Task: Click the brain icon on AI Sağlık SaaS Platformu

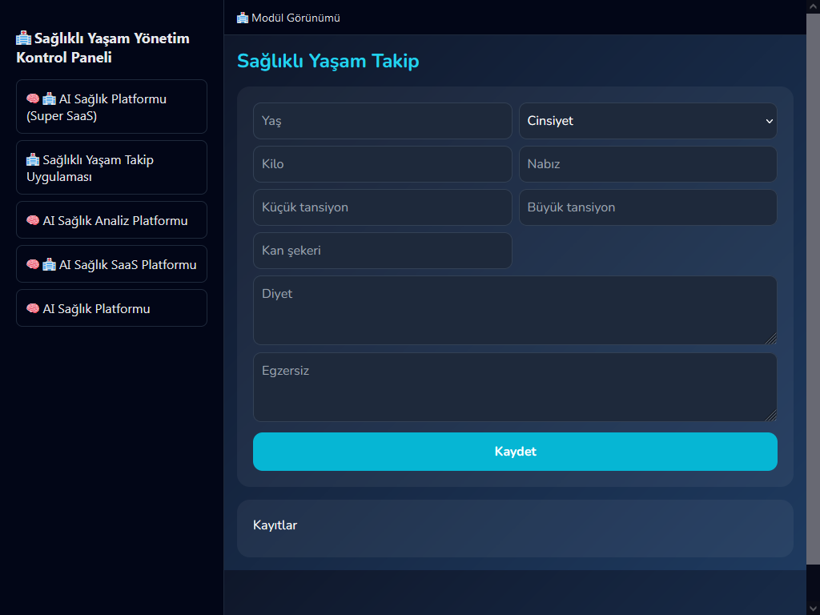Action: tap(32, 263)
